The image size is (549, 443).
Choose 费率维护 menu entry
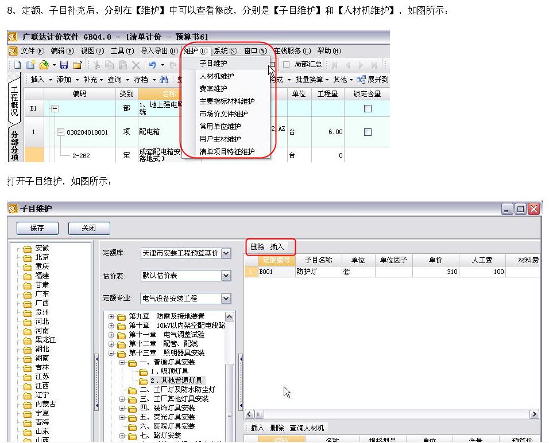tap(226, 89)
